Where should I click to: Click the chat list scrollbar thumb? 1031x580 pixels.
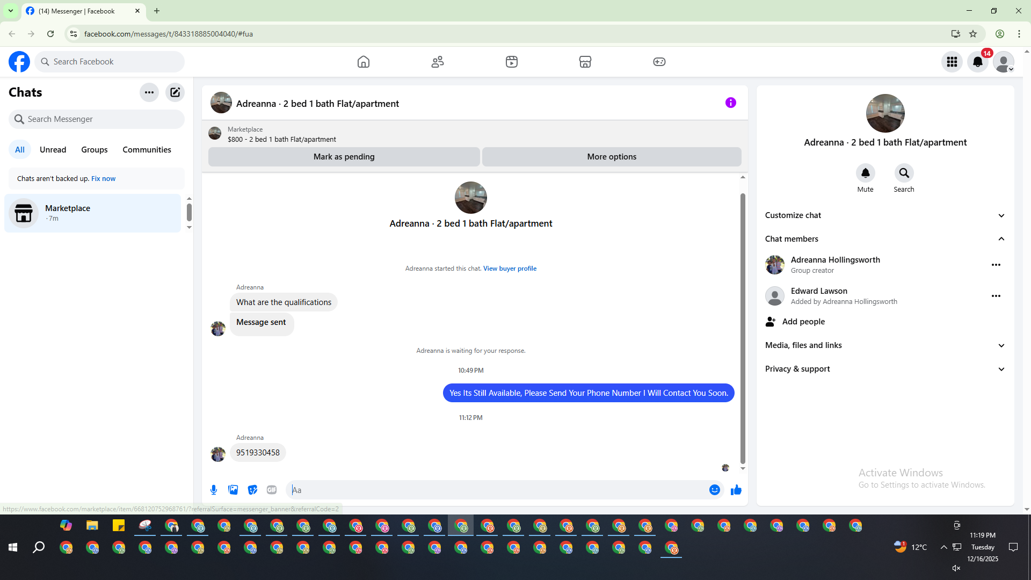point(189,212)
